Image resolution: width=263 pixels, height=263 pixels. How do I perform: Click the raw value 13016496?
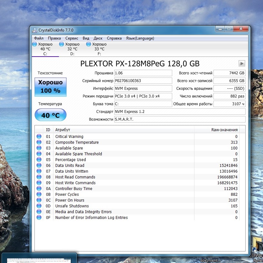[x=229, y=171]
